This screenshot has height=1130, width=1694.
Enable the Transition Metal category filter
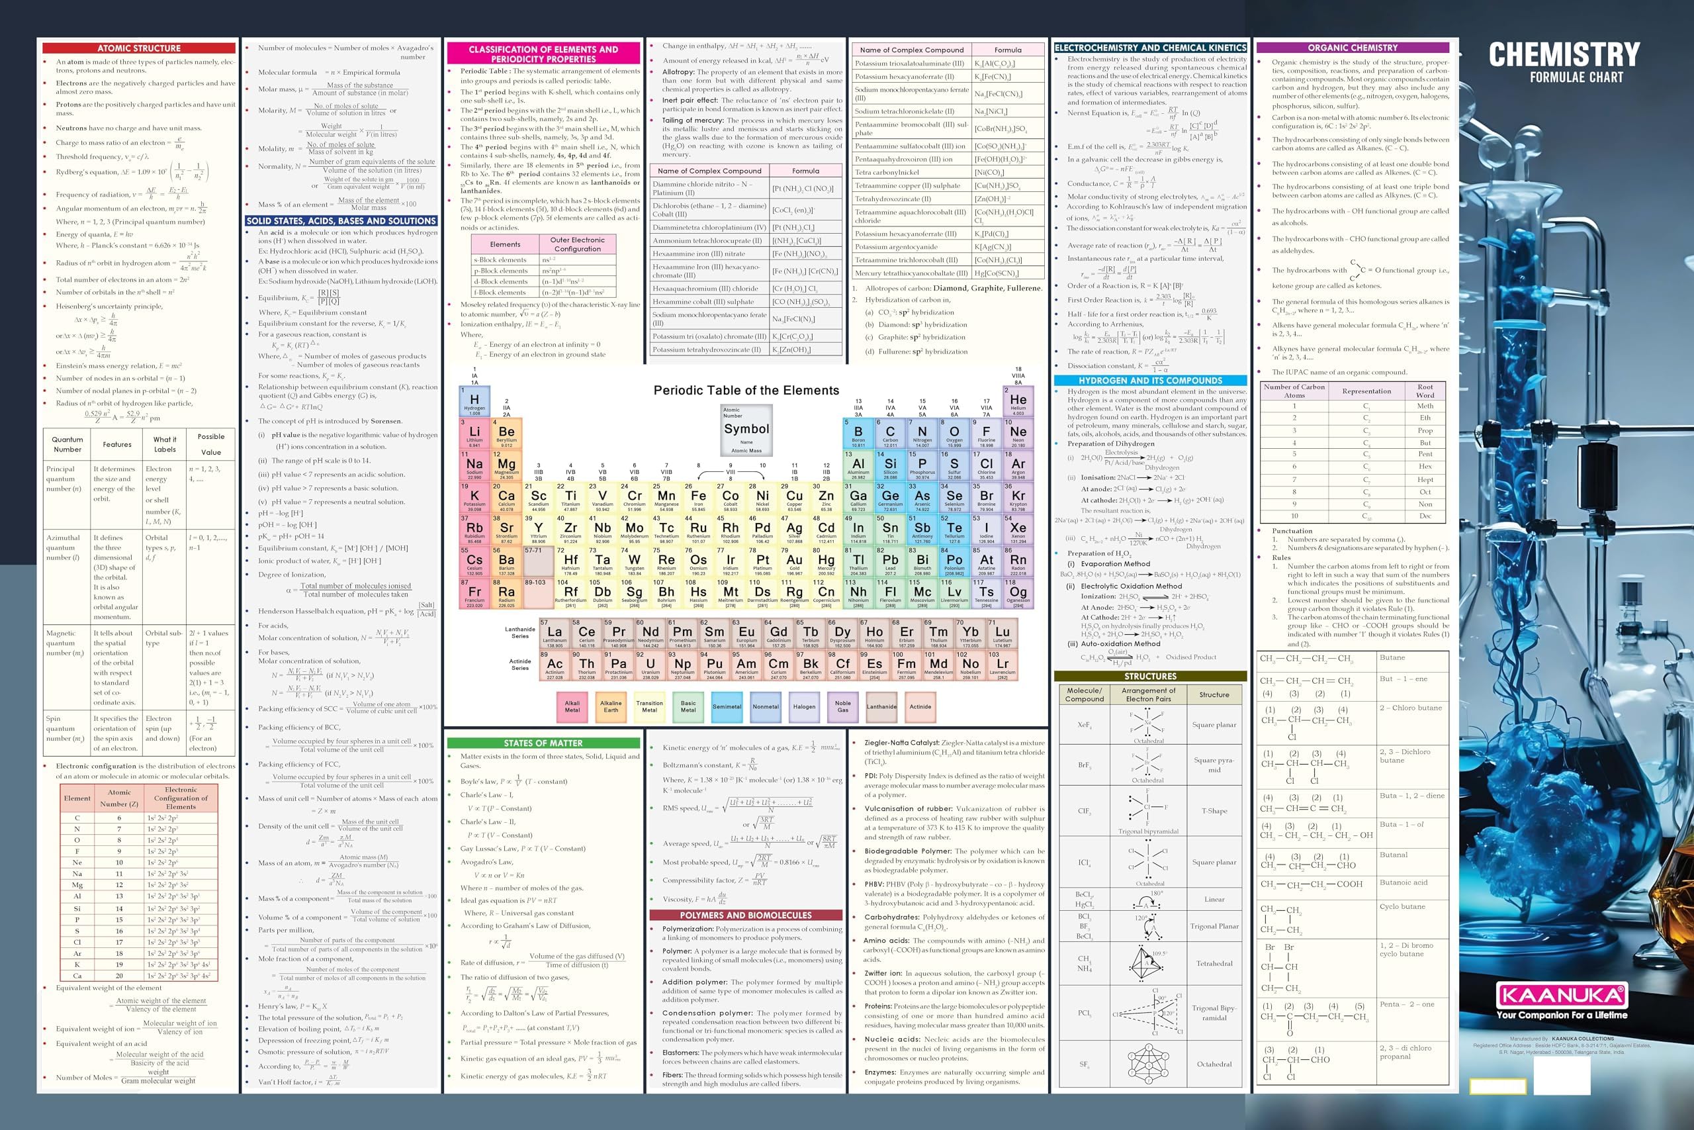point(648,706)
